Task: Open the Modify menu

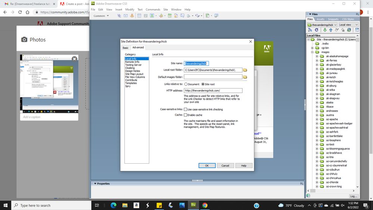Action: [130, 9]
